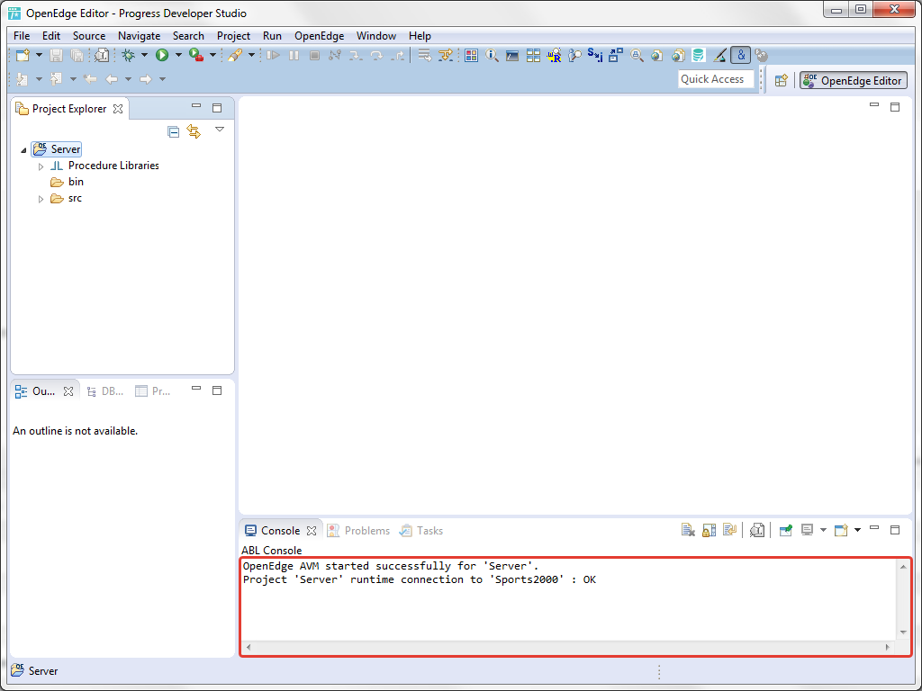Open the External Tools dropdown arrow
This screenshot has height=691, width=922.
point(212,55)
